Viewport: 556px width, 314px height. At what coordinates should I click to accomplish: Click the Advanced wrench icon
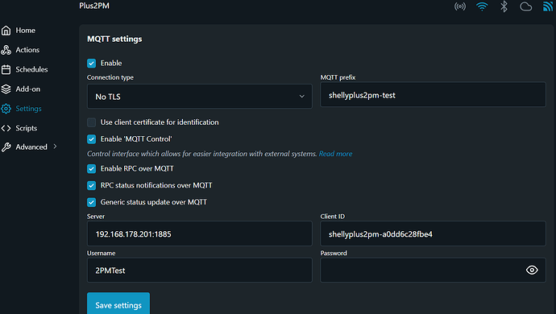tap(6, 147)
